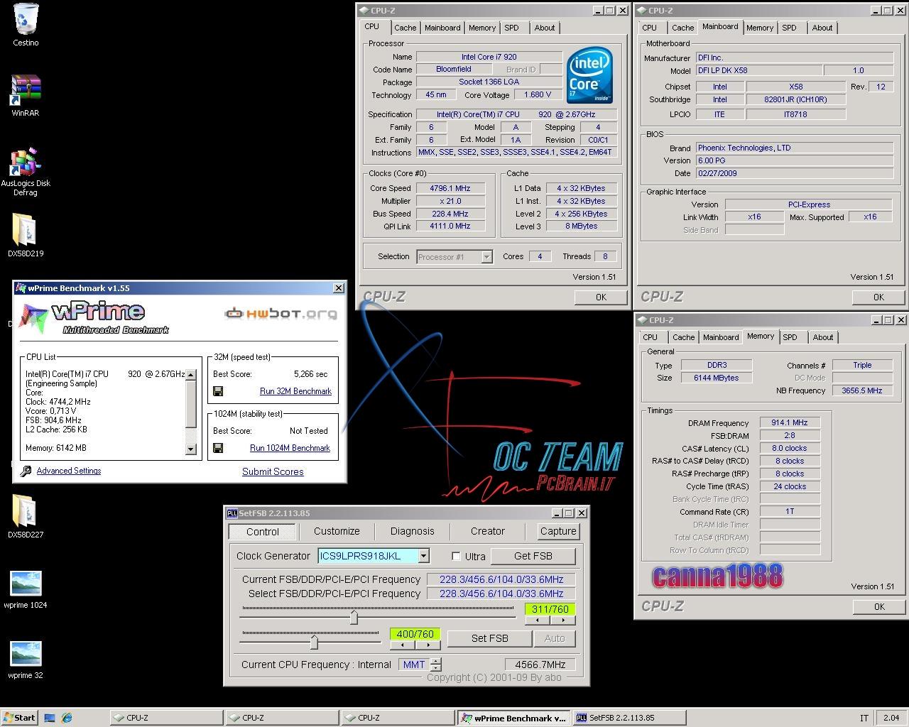The height and width of the screenshot is (727, 909).
Task: Open Memory tab in CPU-Z CPU window
Action: [x=482, y=28]
